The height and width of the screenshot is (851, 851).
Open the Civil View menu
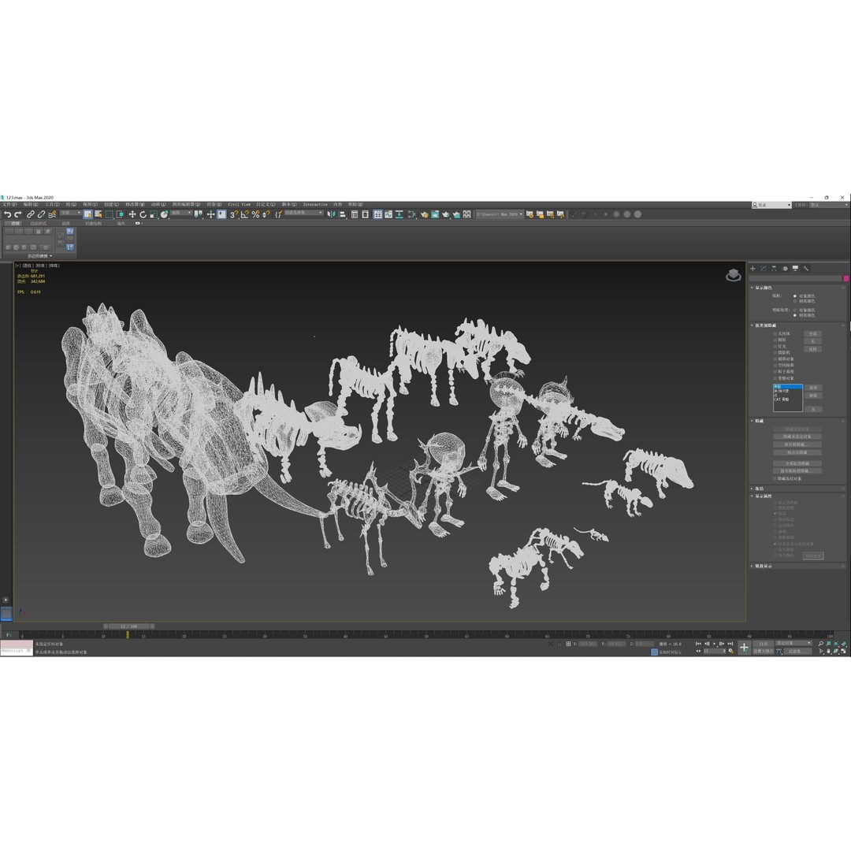(x=239, y=205)
